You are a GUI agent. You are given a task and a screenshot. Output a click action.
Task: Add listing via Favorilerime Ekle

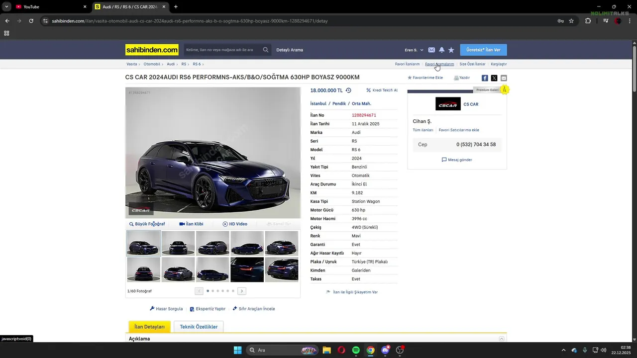425,78
